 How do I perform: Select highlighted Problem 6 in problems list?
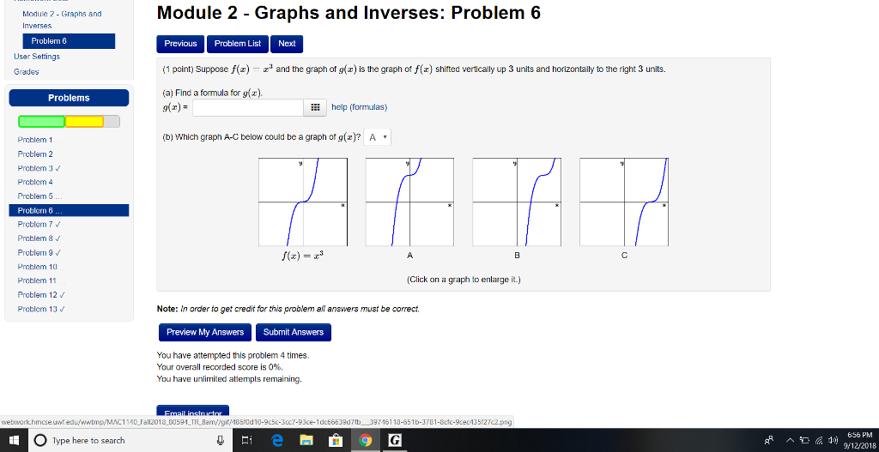(69, 211)
